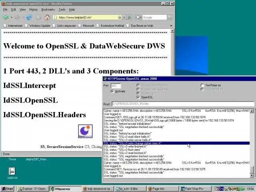Switch to Paint Shop Pro taskbar button
The width and height of the screenshot is (256, 192).
pos(195,189)
